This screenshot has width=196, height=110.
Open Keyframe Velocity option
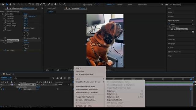point(84,106)
